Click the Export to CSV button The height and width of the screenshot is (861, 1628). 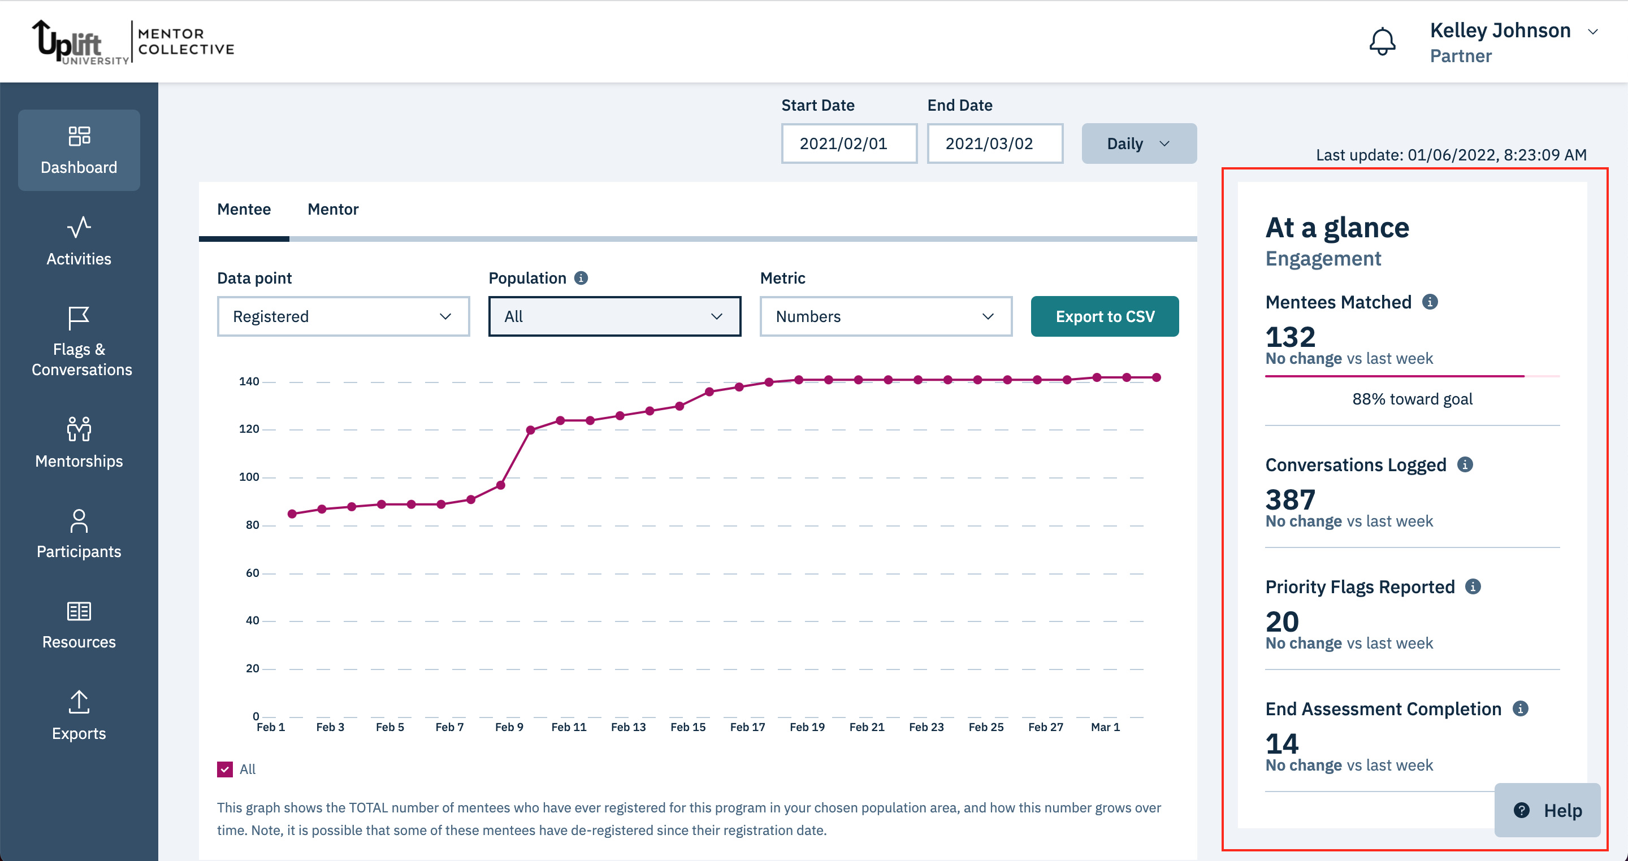tap(1104, 316)
